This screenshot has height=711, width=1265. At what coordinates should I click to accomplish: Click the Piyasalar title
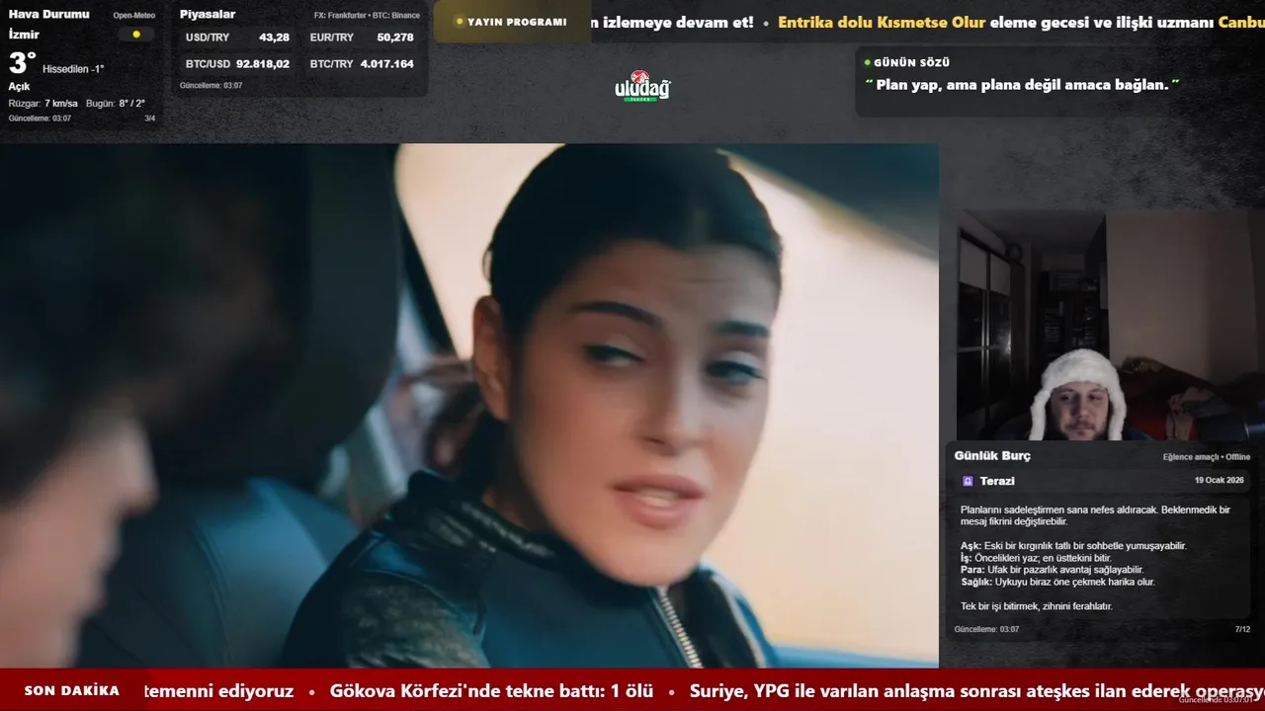208,14
